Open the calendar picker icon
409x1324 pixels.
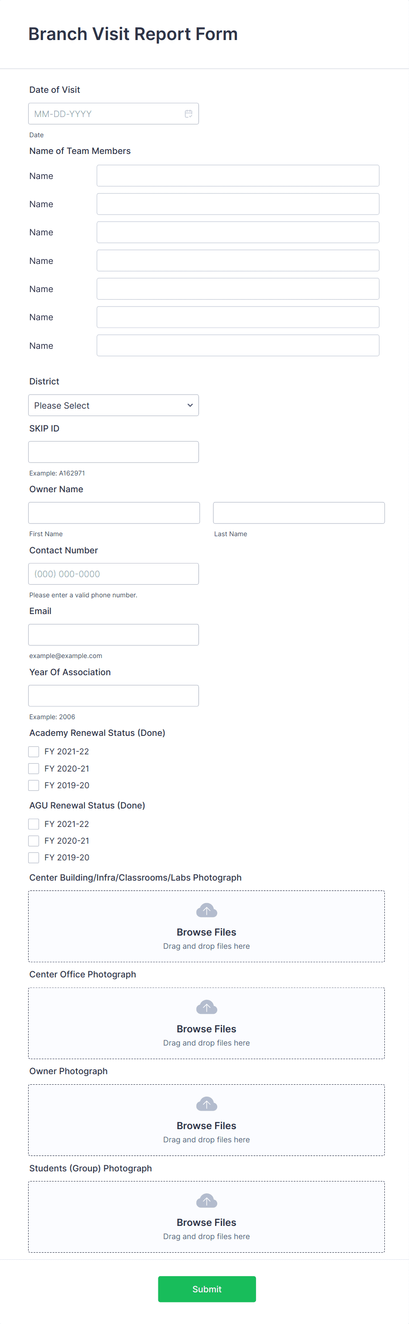point(189,113)
